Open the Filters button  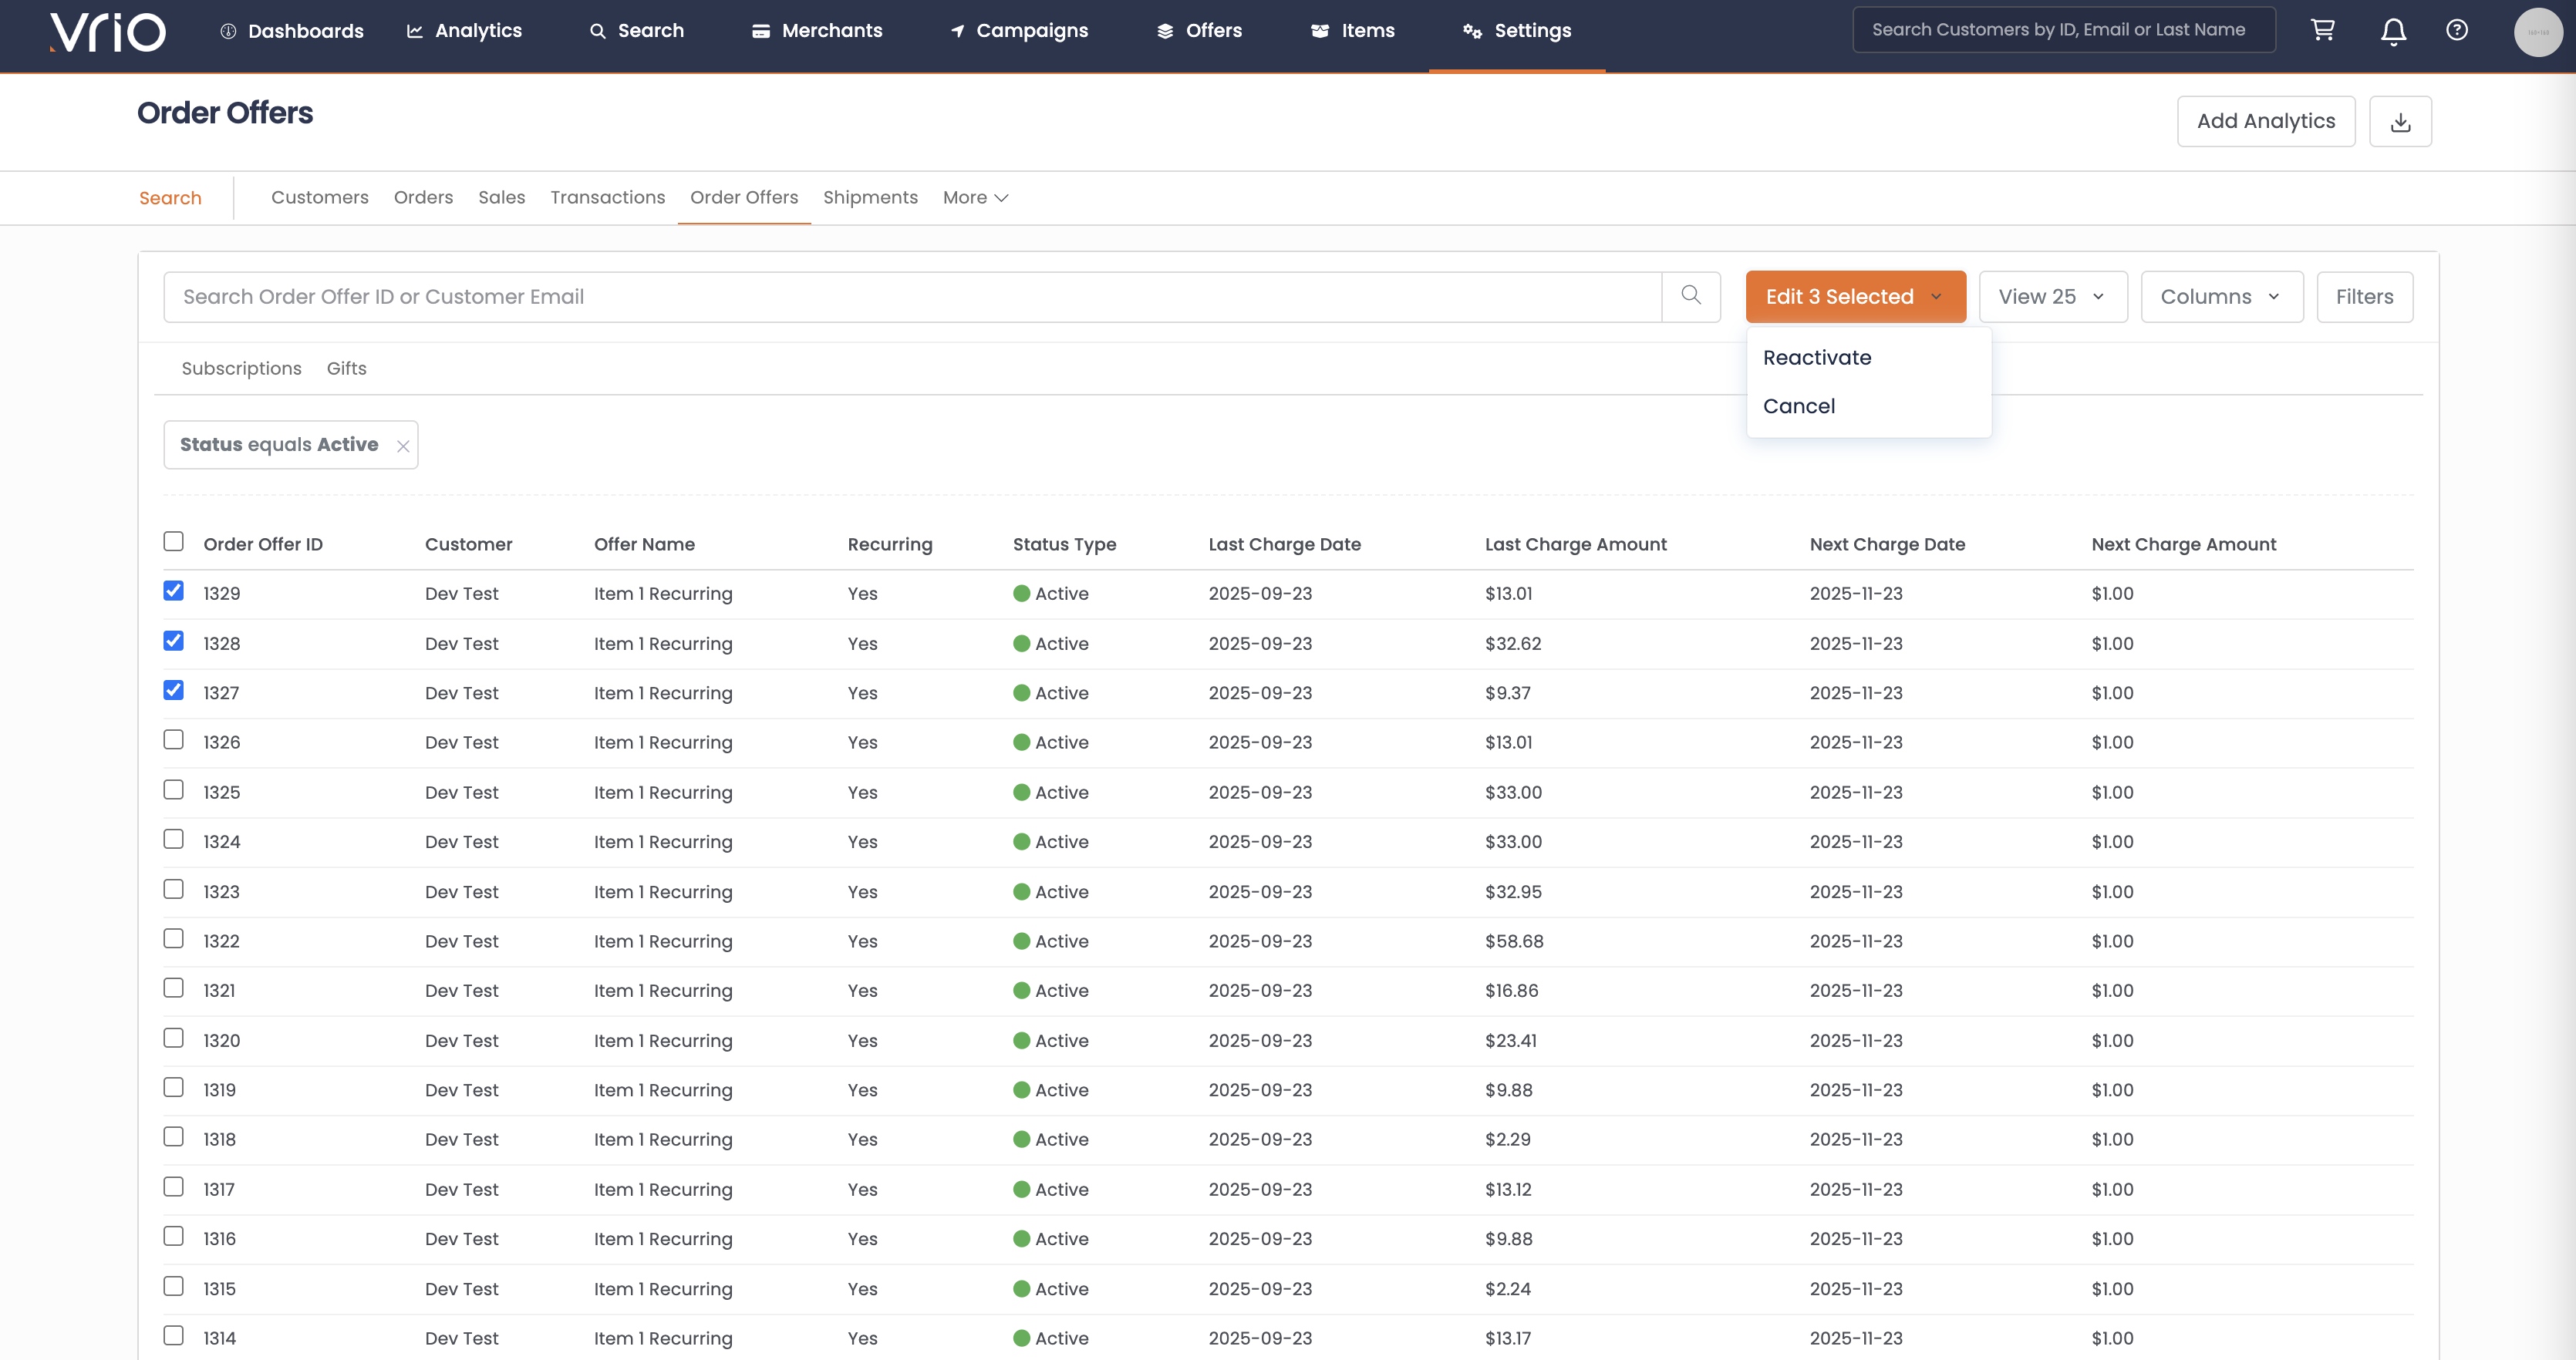click(x=2364, y=297)
